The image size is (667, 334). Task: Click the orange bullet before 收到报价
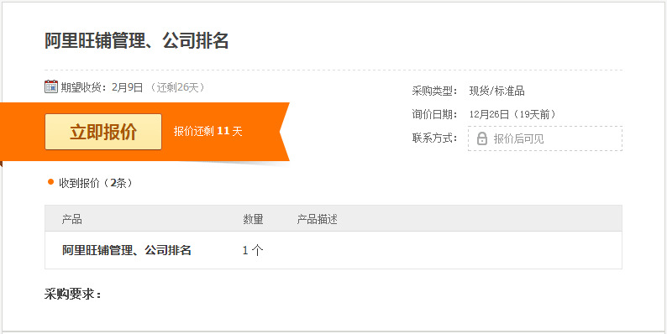(51, 182)
